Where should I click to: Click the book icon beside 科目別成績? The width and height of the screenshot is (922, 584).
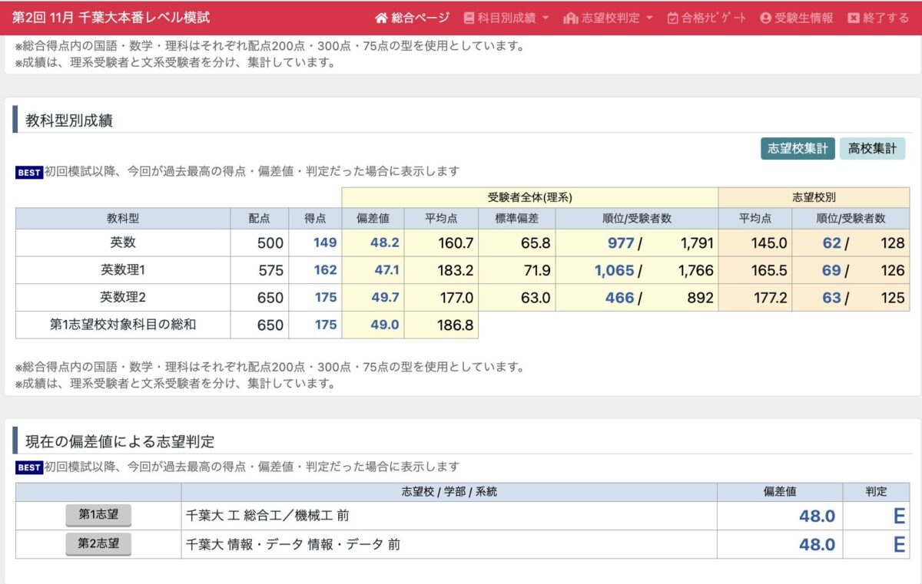tap(469, 18)
